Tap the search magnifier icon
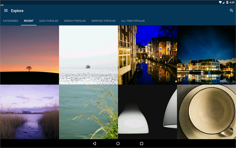The width and height of the screenshot is (236, 148). pyautogui.click(x=231, y=10)
